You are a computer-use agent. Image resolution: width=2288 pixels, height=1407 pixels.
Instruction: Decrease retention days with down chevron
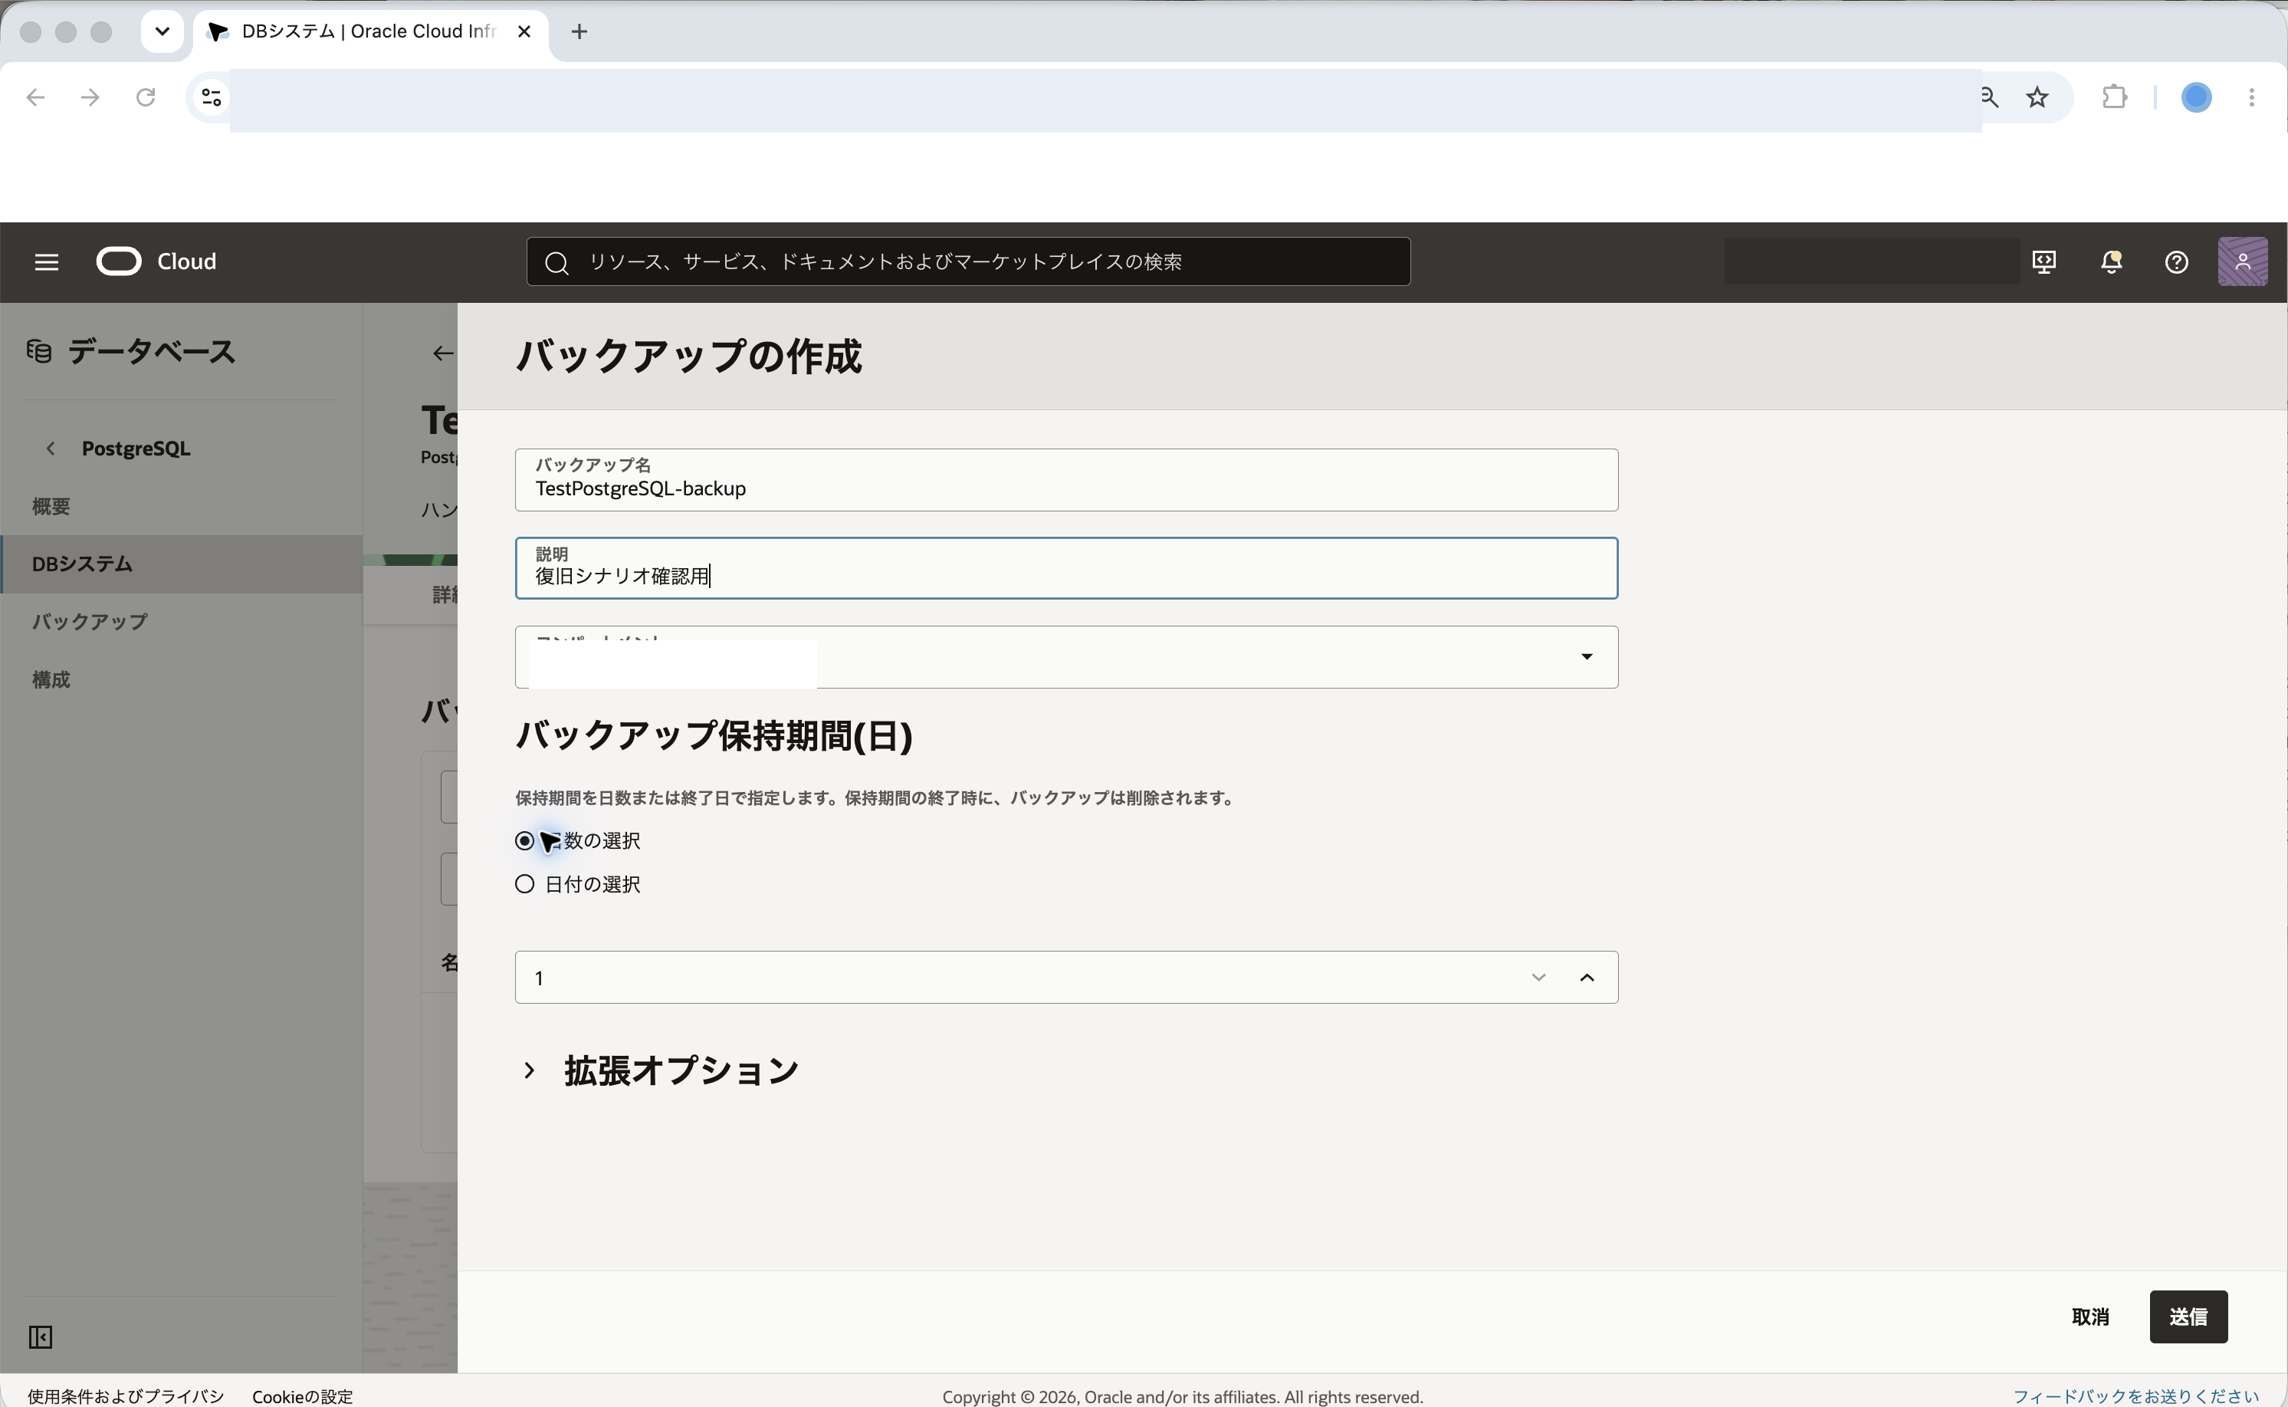[1538, 977]
